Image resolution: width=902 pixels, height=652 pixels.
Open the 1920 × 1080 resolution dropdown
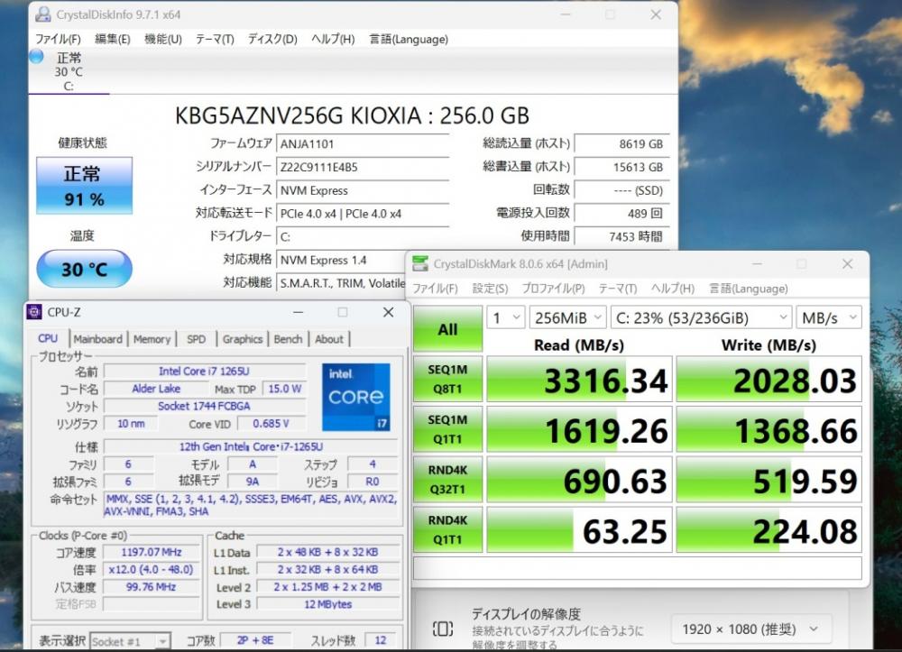[750, 629]
